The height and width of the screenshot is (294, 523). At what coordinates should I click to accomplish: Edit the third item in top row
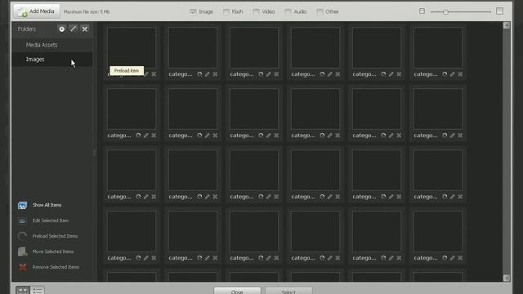(x=269, y=74)
